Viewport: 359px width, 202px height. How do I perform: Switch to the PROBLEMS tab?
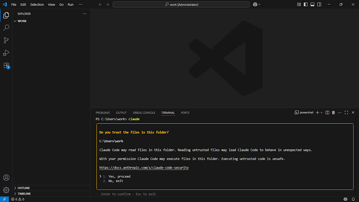pos(103,113)
